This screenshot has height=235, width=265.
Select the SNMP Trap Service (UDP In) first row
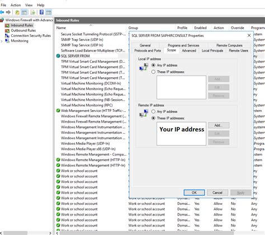point(82,40)
